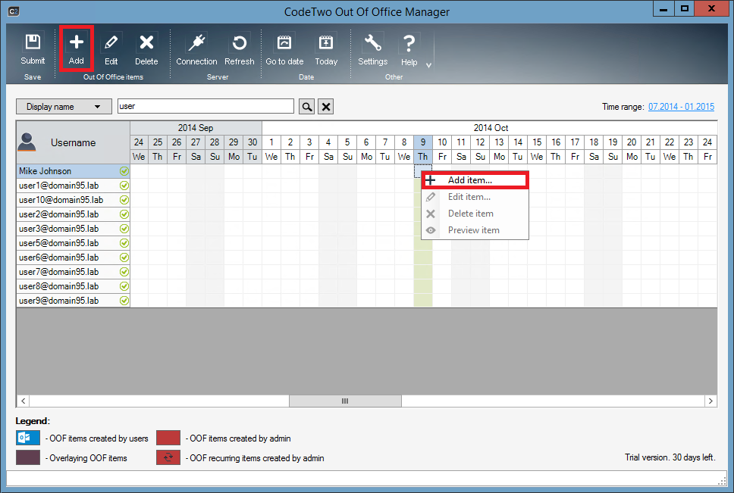Click the search text field containing user
This screenshot has width=734, height=493.
coord(205,106)
